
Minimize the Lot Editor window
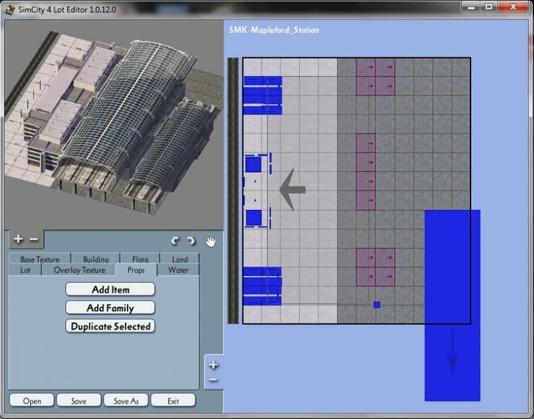pos(471,7)
